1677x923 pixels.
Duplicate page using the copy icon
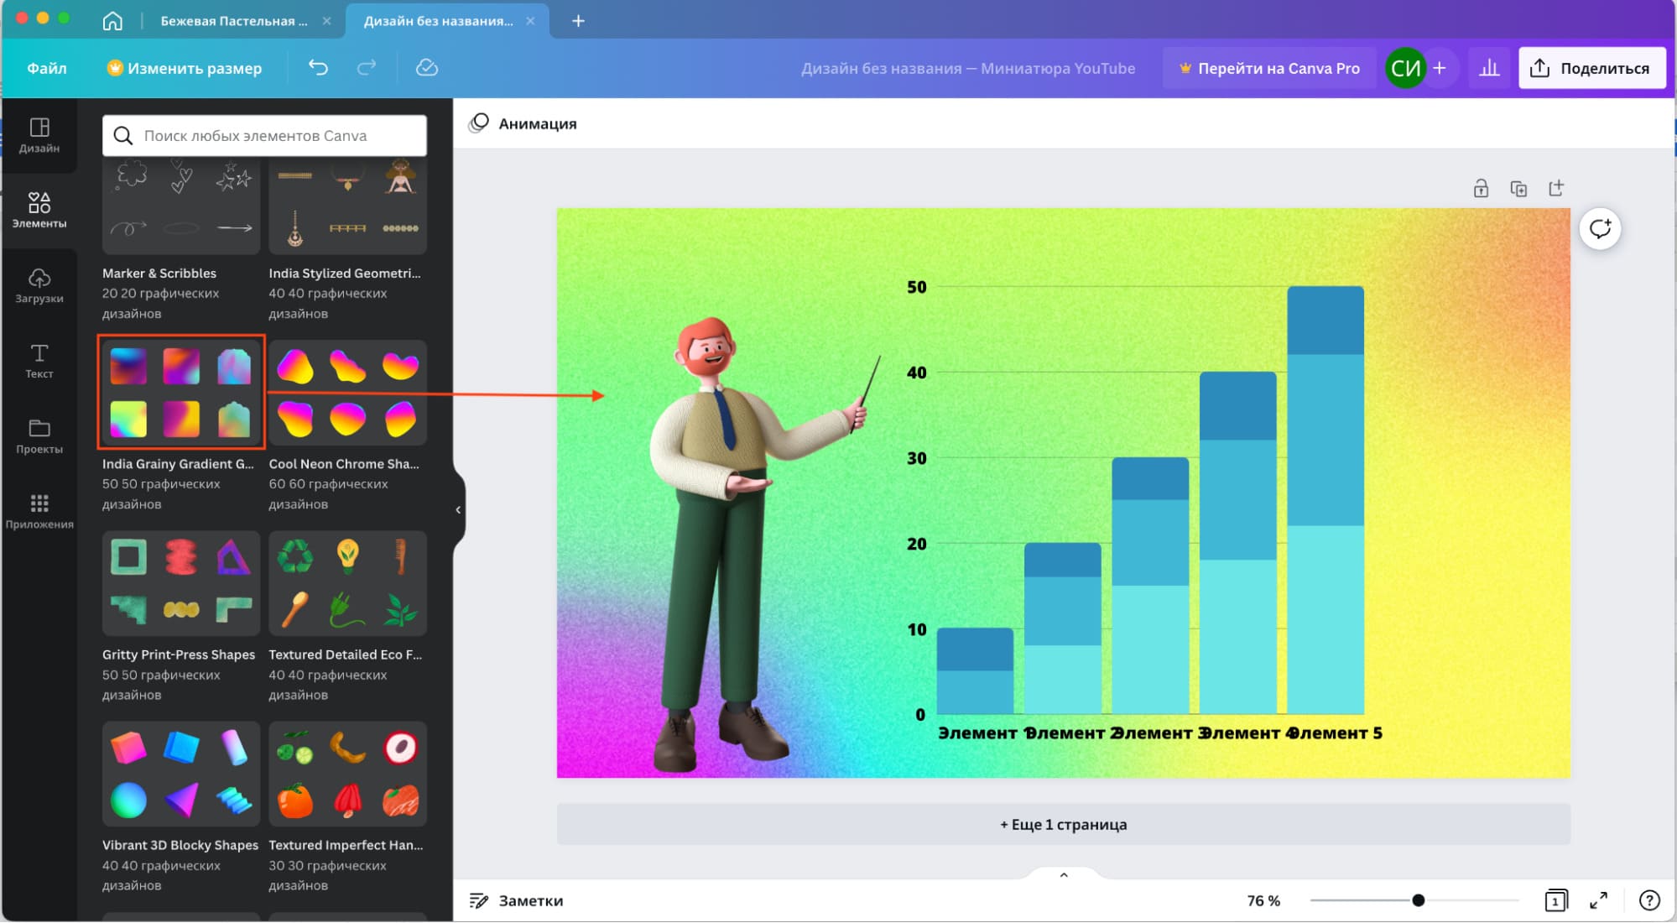(1518, 188)
